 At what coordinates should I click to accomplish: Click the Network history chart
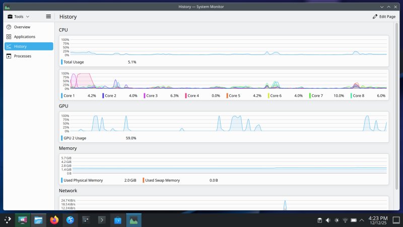click(x=224, y=204)
